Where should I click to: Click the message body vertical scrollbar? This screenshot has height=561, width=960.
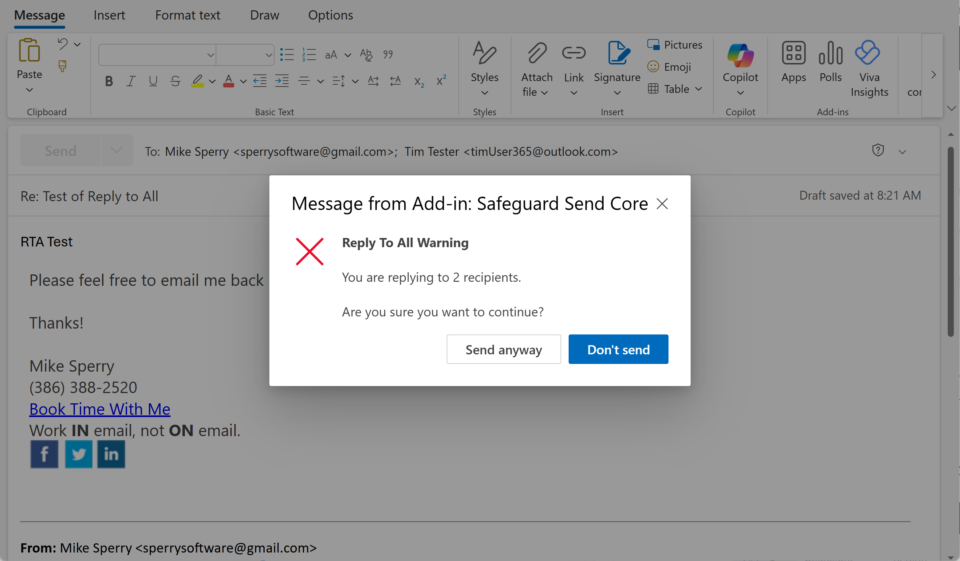(950, 242)
